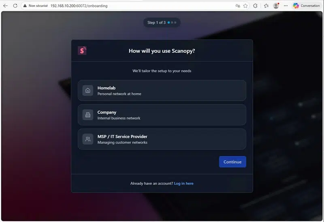324x222 pixels.
Task: Click 'Internal business network' text
Action: (119, 118)
